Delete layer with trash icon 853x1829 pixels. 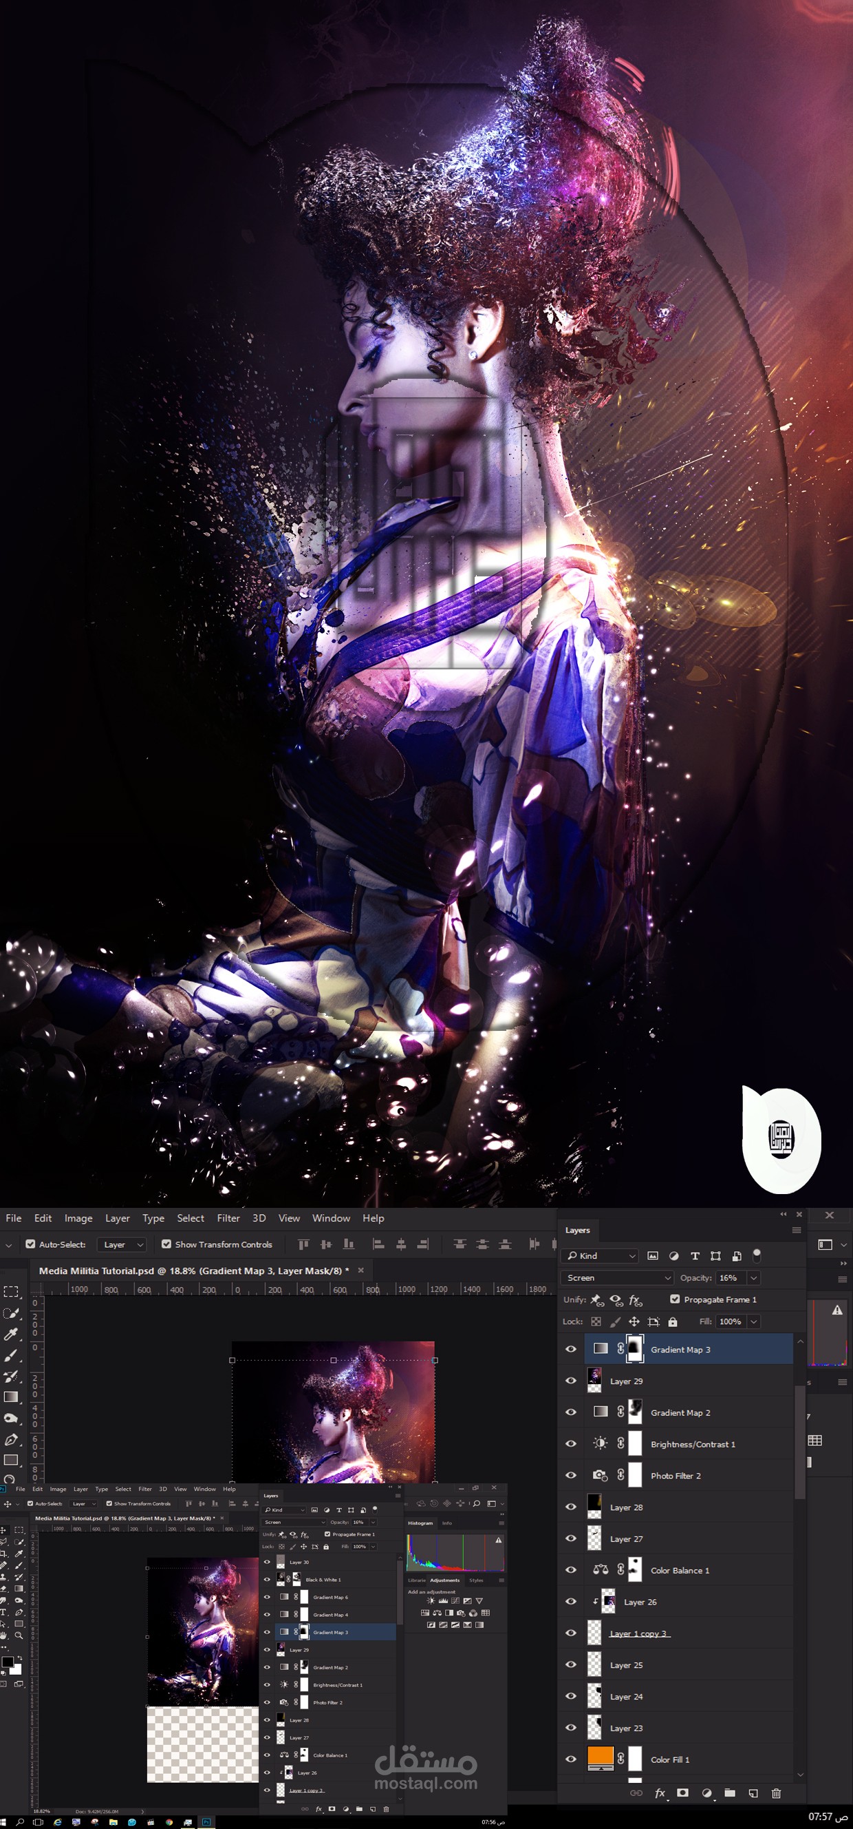pos(776,1793)
